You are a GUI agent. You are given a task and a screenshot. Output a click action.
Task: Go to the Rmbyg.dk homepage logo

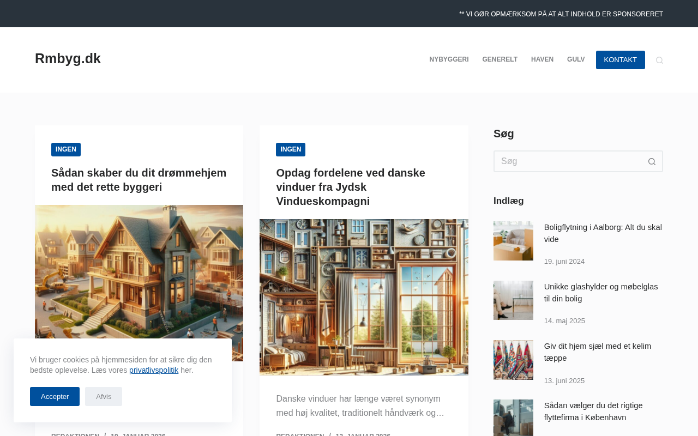[68, 59]
